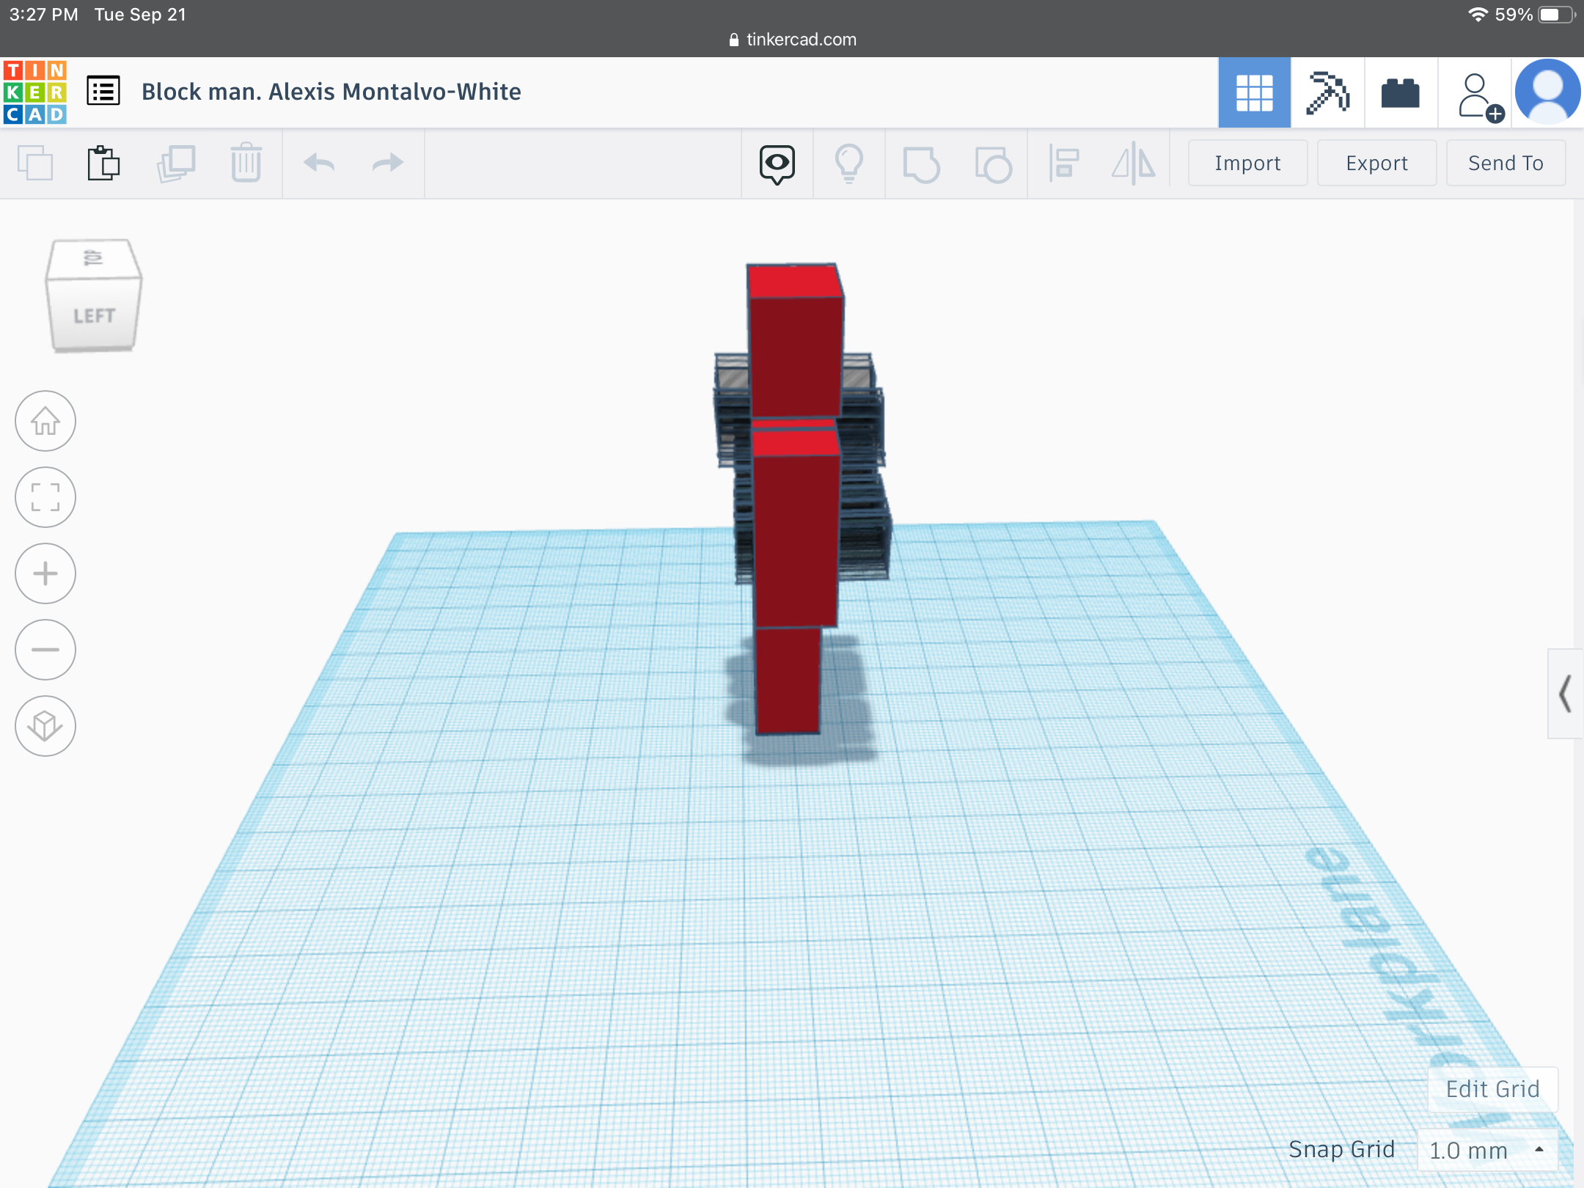Toggle Show all eye icon
Screen dimensions: 1584x1188
click(777, 164)
